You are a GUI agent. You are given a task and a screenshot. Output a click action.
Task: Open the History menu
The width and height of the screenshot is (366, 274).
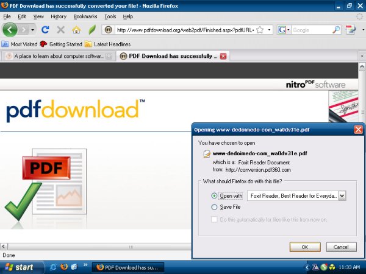pyautogui.click(x=59, y=16)
